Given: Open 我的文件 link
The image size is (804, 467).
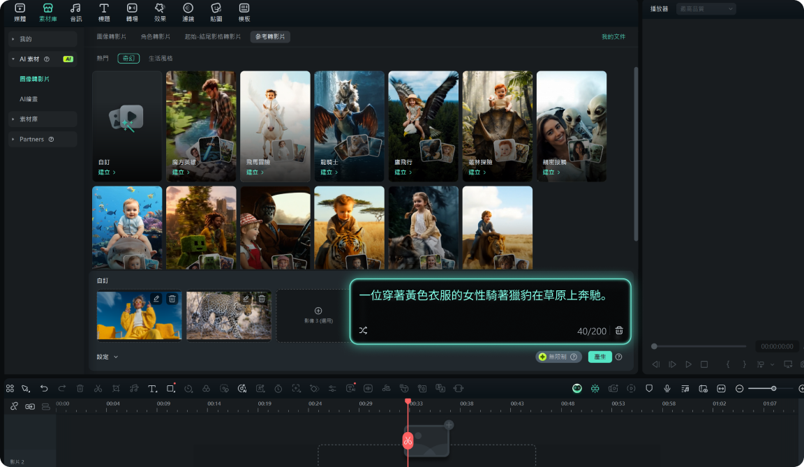Looking at the screenshot, I should [613, 37].
